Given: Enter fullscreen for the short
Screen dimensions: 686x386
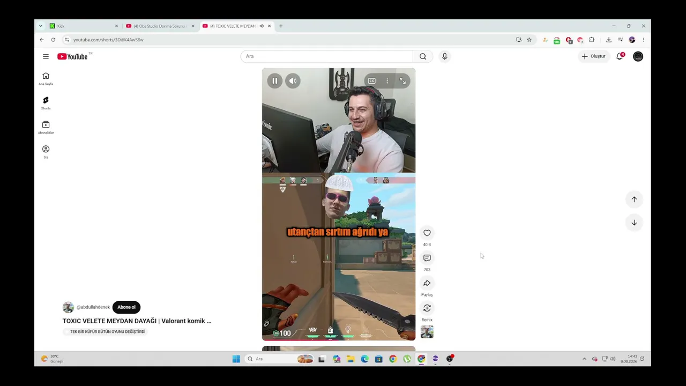Looking at the screenshot, I should (x=402, y=81).
